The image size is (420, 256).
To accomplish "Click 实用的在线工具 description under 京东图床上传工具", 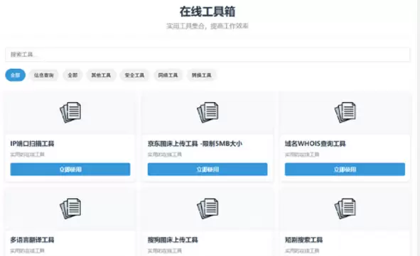I will point(165,155).
